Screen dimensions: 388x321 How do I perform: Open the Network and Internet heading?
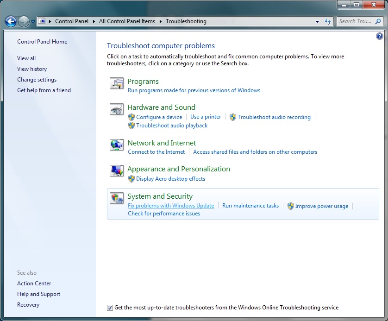pyautogui.click(x=162, y=143)
